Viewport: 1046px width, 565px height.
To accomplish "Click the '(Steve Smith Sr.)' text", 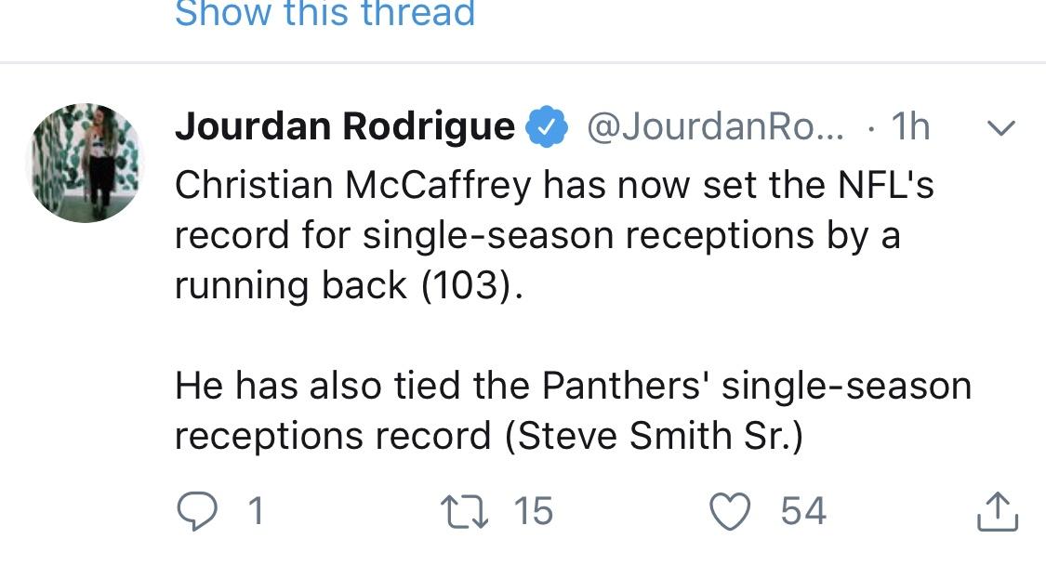I will (654, 436).
